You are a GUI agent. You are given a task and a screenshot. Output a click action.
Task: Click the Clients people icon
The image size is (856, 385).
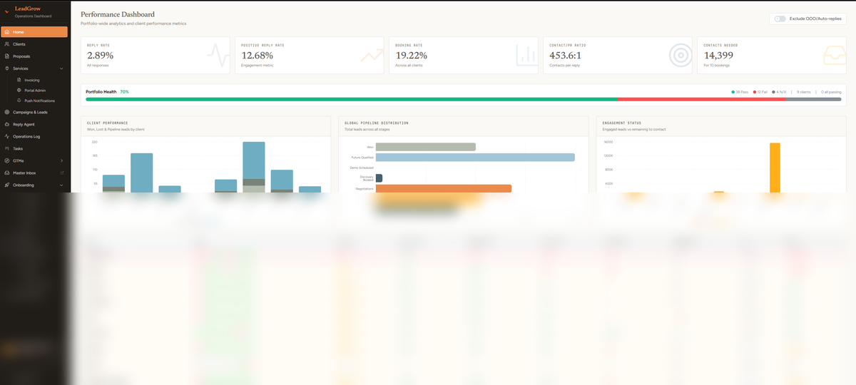[6, 44]
